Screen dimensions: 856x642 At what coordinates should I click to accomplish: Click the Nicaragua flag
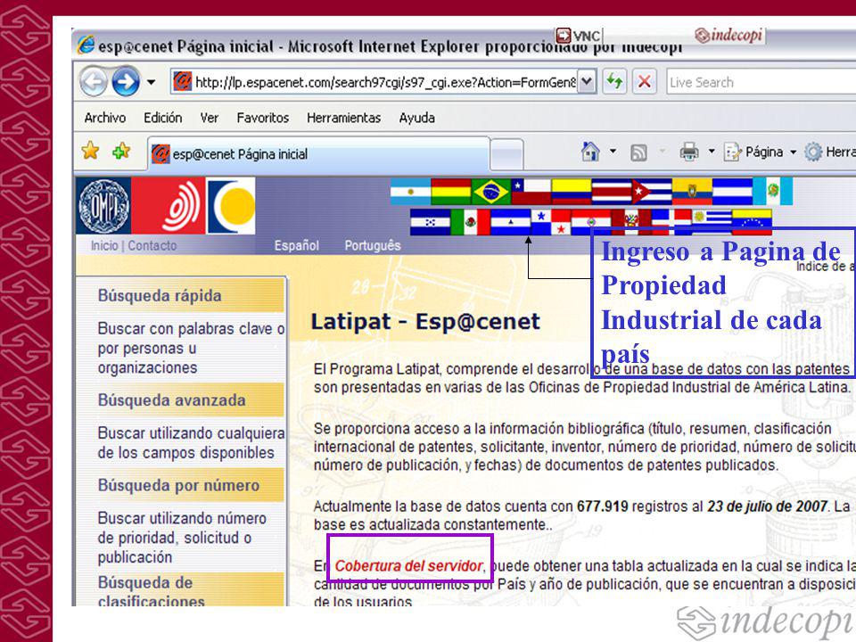tap(510, 222)
